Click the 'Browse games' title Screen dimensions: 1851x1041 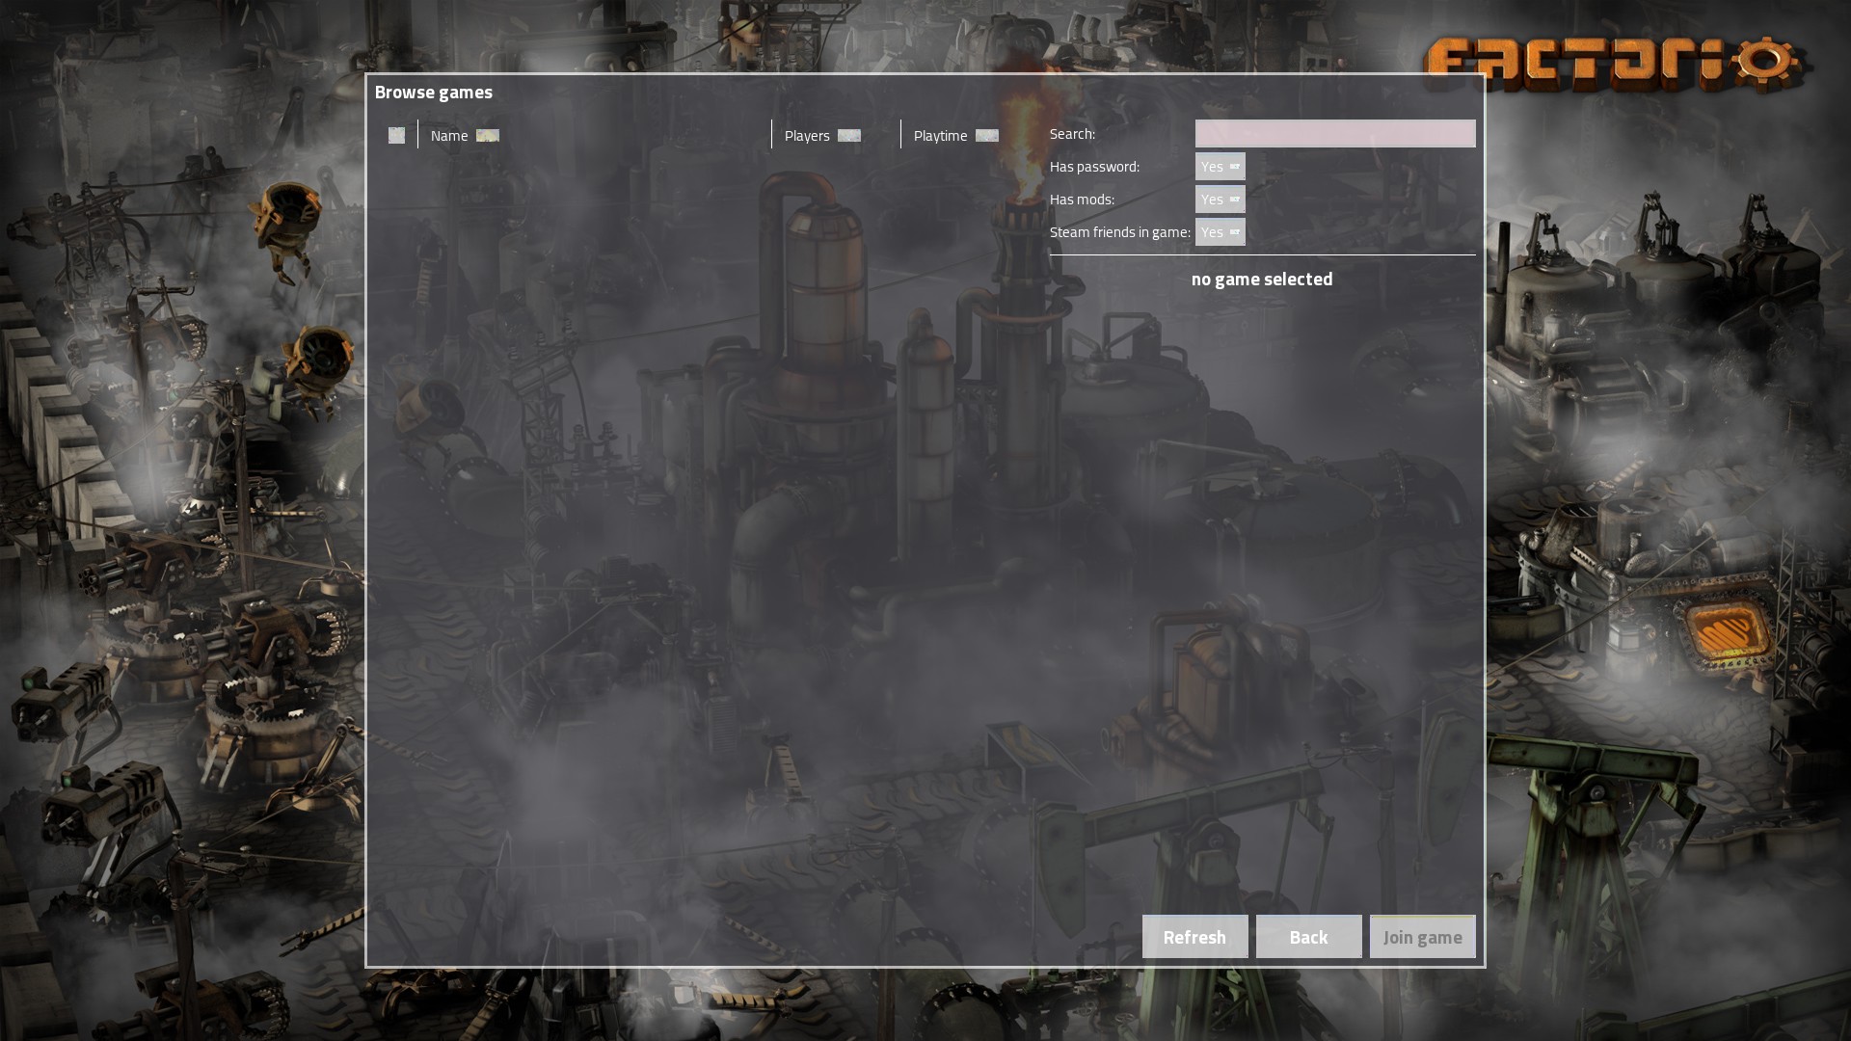coord(434,92)
